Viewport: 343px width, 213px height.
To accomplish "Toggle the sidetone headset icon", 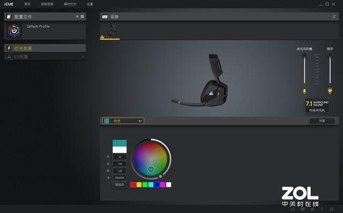I will [x=330, y=90].
